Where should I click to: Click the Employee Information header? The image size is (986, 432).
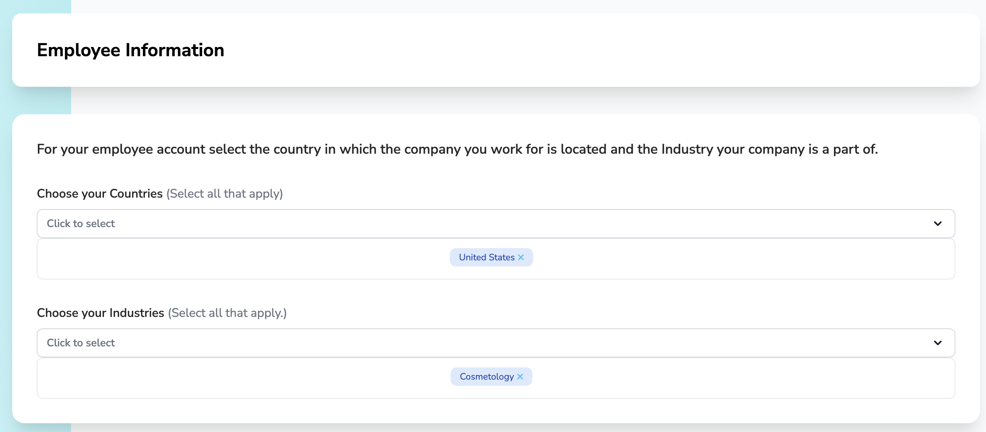[131, 49]
